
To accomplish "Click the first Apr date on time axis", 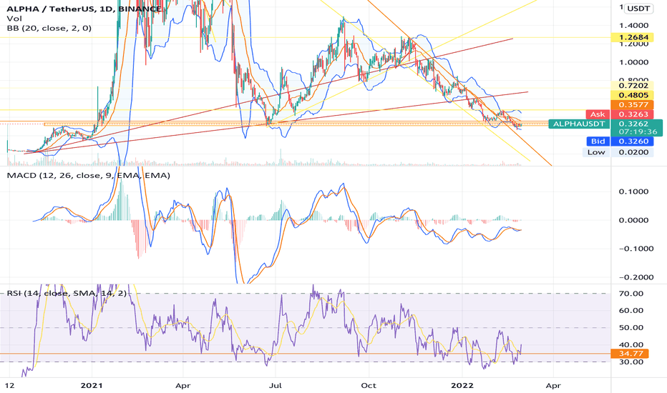I will click(183, 385).
